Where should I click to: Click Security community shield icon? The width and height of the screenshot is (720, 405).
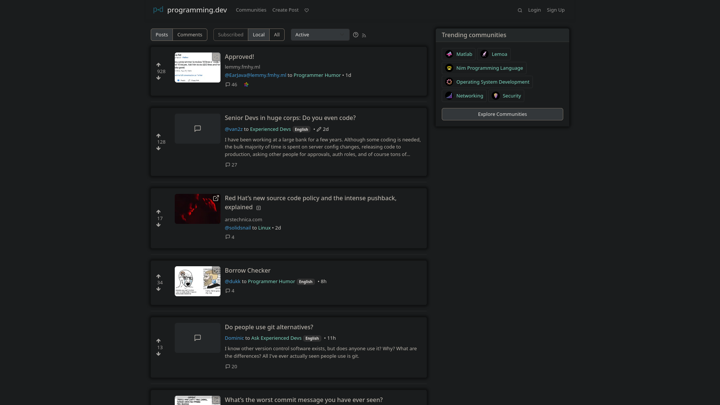pos(496,96)
